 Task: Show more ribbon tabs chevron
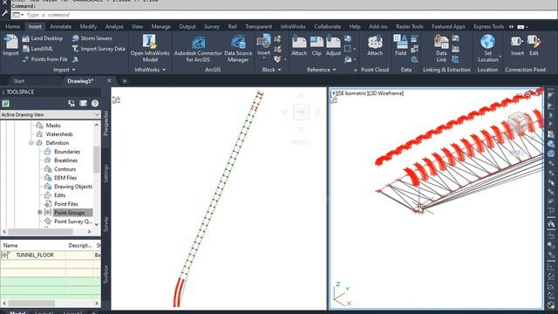click(x=512, y=27)
